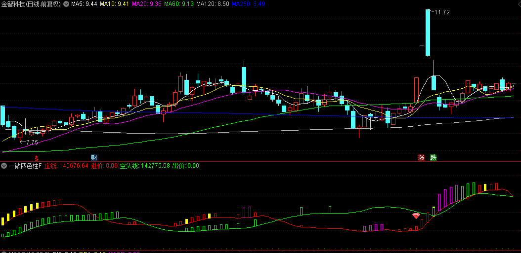Select the 金智科技(日线.前复权) chart title
The height and width of the screenshot is (253, 521).
(31, 4)
